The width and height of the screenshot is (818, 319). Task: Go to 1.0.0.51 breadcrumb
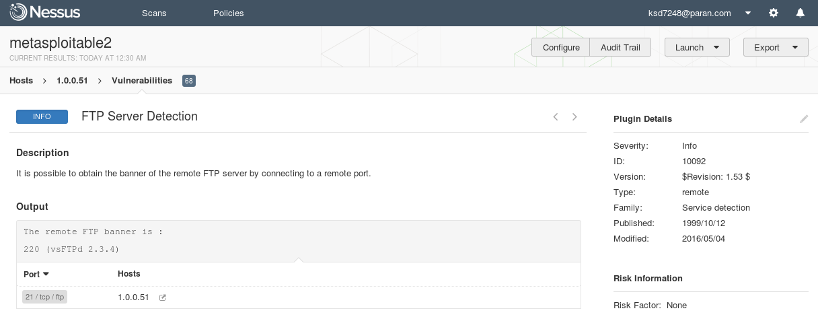[73, 81]
